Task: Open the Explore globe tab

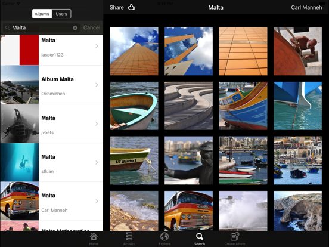Action: (164, 239)
